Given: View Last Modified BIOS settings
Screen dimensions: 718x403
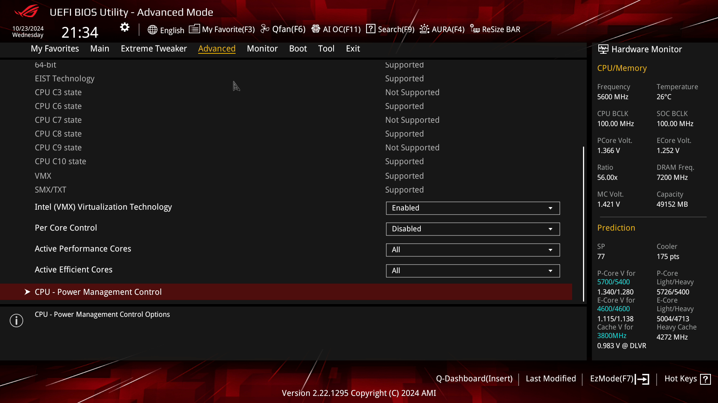Looking at the screenshot, I should point(551,378).
